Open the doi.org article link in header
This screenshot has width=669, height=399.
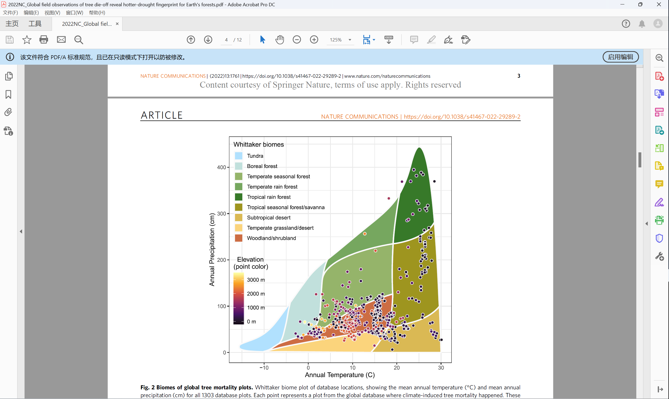[462, 117]
